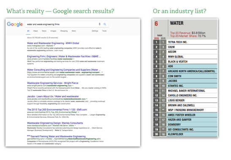Select the All search tab
Screen dimensions: 231x160
point(28,31)
